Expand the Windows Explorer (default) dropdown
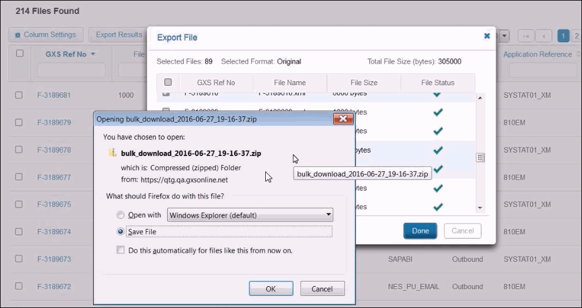The width and height of the screenshot is (582, 308). point(327,215)
